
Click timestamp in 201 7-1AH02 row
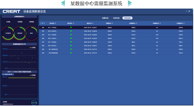click(x=91, y=27)
